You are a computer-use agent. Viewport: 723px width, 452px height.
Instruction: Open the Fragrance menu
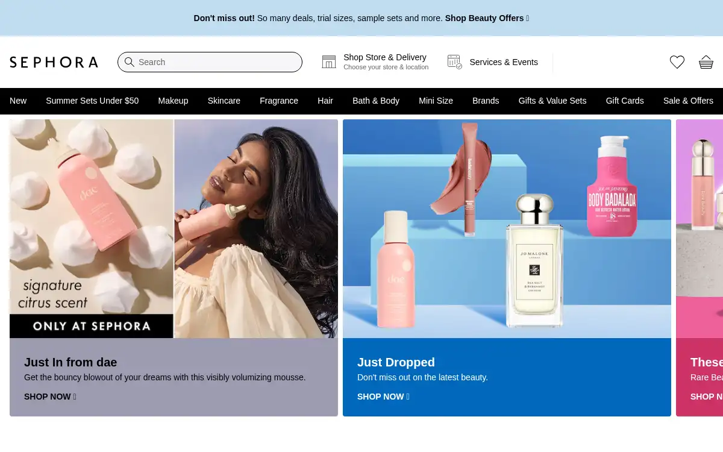[x=279, y=101]
